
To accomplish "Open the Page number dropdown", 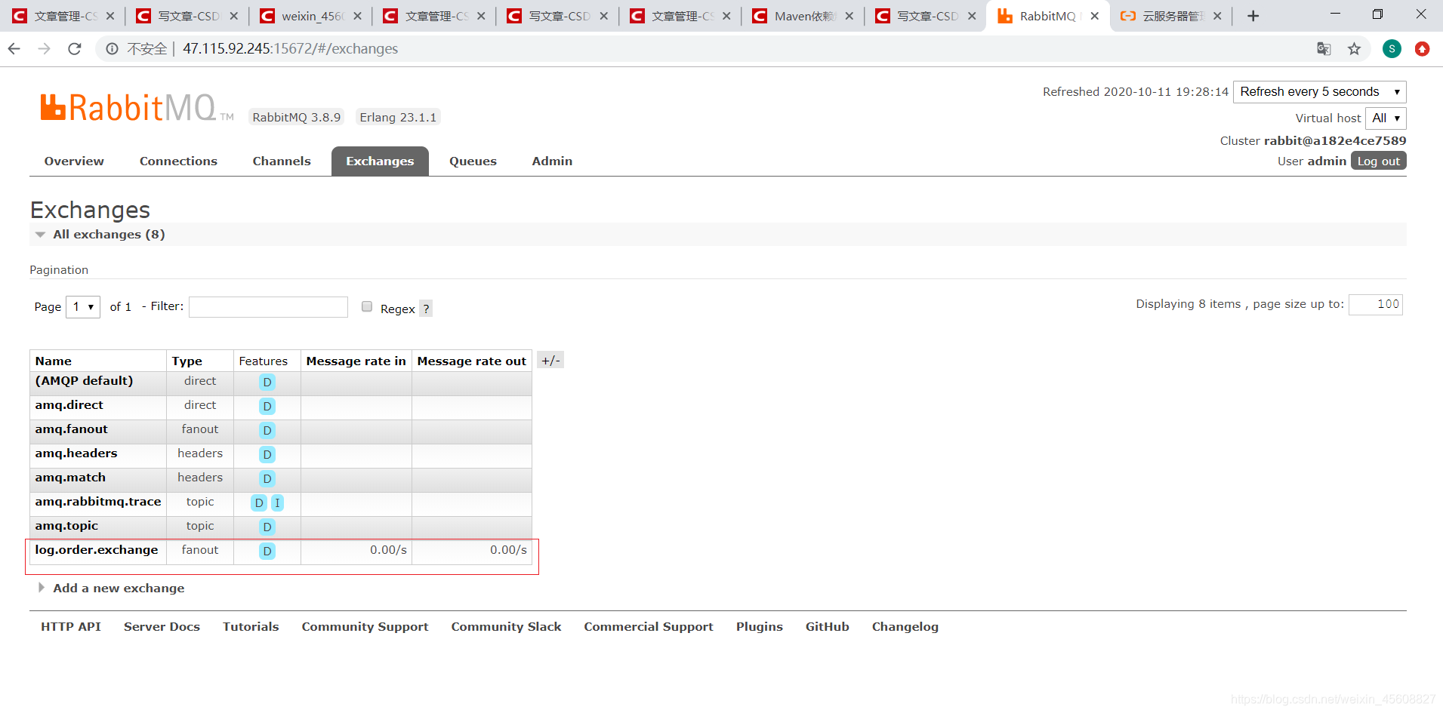I will point(83,307).
